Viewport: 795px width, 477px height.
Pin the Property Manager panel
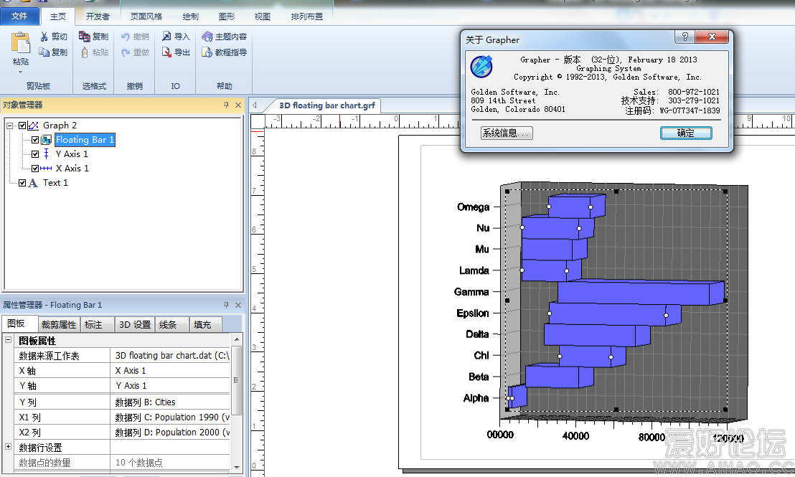226,305
